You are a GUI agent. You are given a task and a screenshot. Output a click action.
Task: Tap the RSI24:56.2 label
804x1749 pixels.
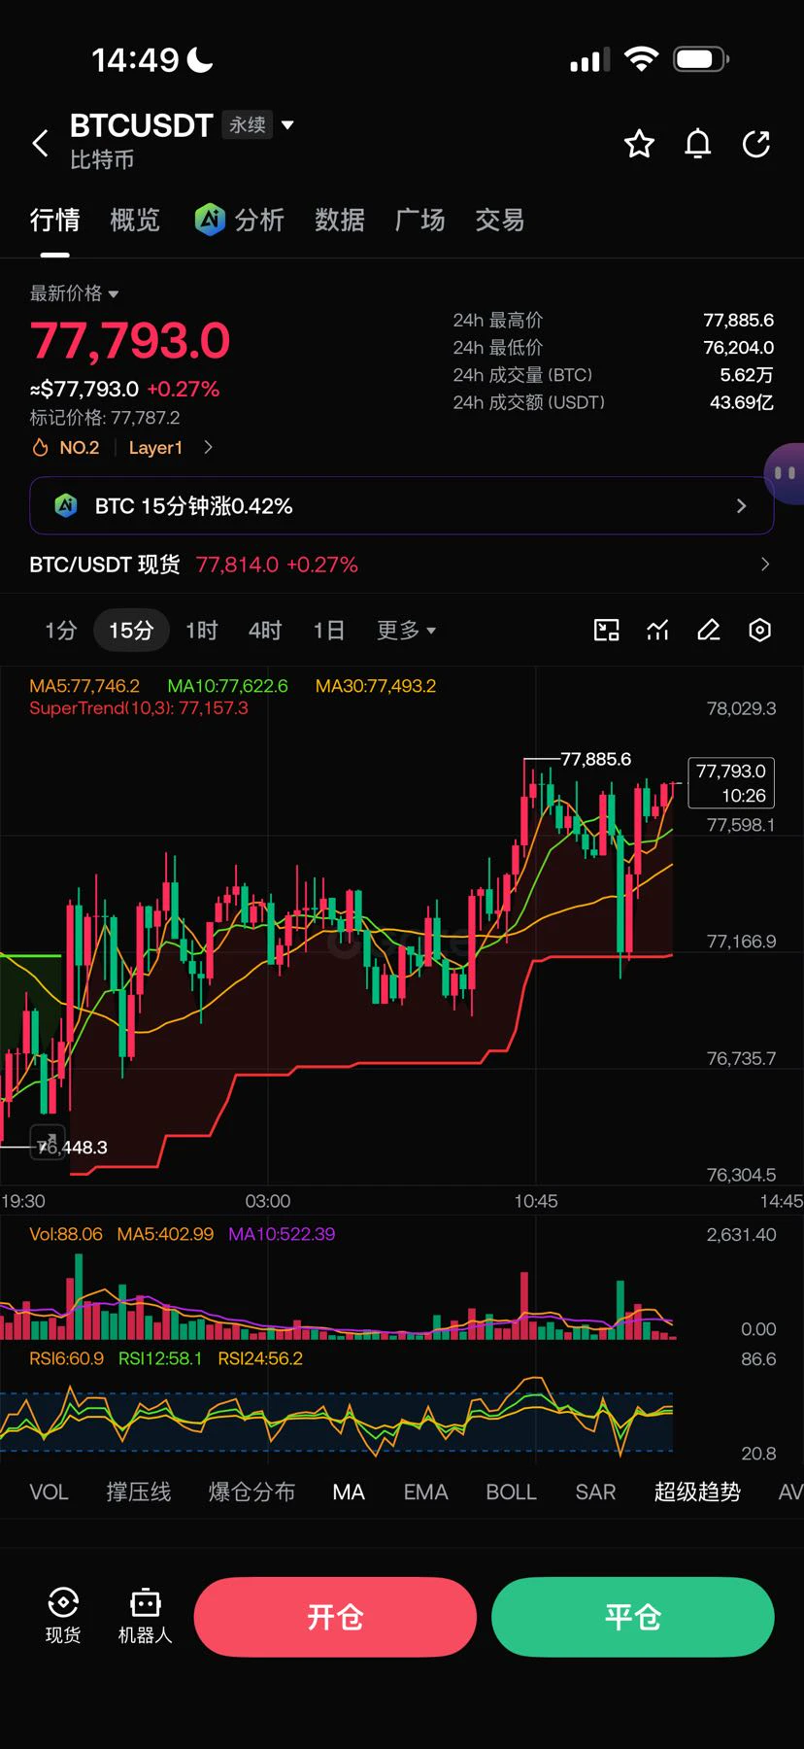click(260, 1358)
